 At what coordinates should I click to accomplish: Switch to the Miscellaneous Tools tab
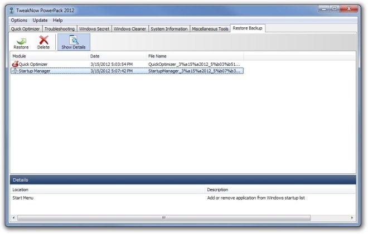[210, 29]
